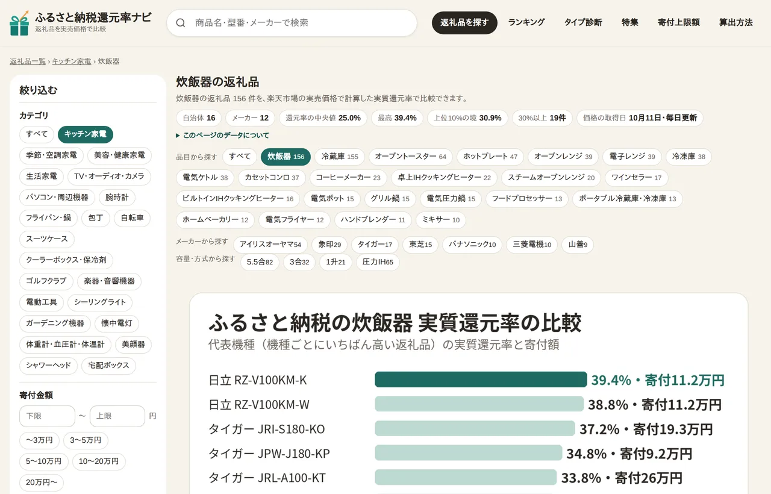Select 楽器・音響機器 category chip
Screen dimensions: 771x494
[x=110, y=281]
